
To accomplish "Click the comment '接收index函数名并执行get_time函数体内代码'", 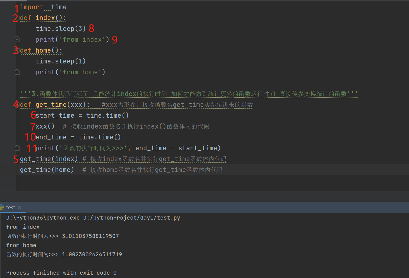I will point(155,159).
